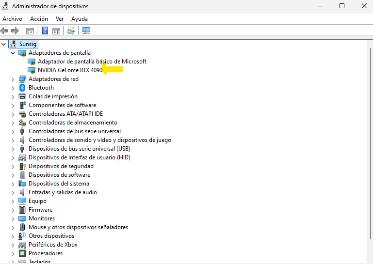373x264 pixels.
Task: Click the scan for hardware changes icon
Action: point(86,31)
